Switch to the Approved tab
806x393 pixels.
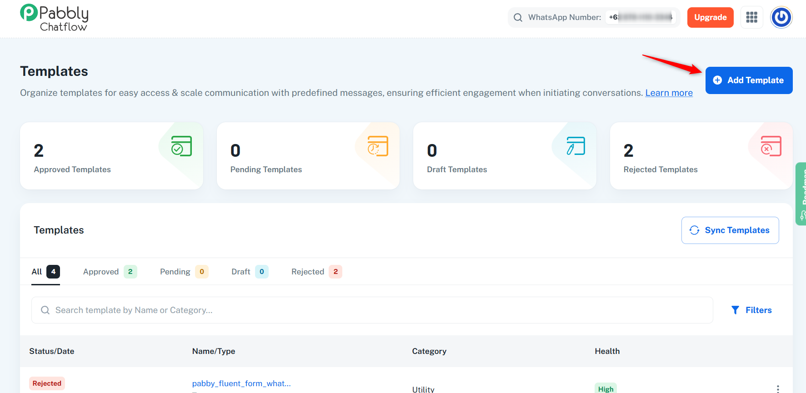point(110,272)
